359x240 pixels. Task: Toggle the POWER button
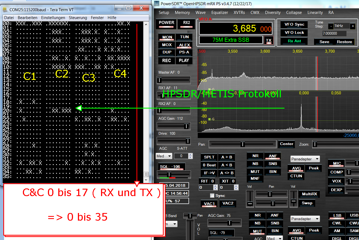click(166, 24)
